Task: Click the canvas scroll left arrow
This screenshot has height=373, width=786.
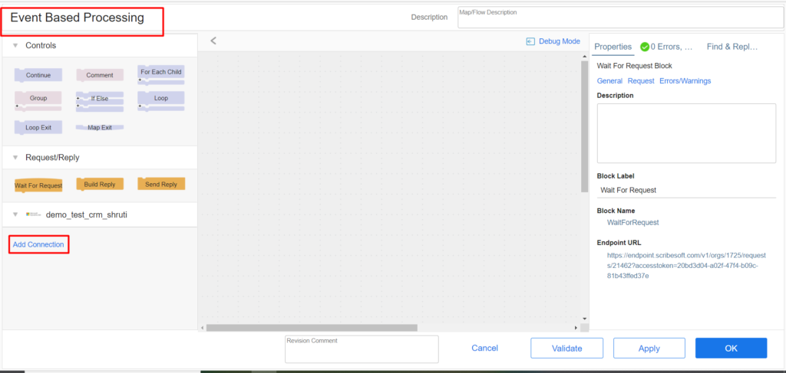Action: 202,328
